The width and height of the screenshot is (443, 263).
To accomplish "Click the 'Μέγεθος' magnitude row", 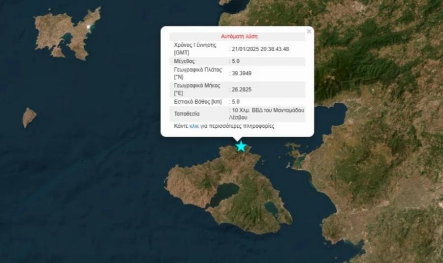I will [185, 61].
